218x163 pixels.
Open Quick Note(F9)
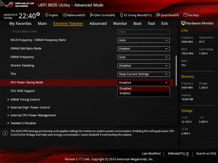167,15
